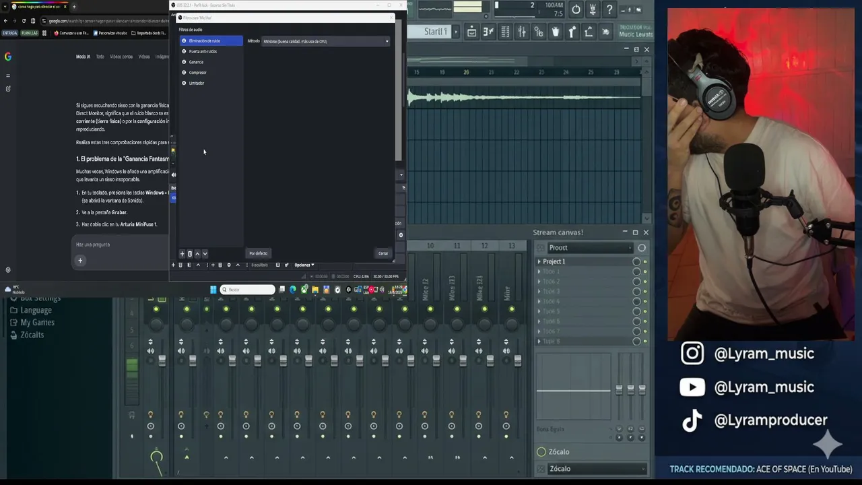The height and width of the screenshot is (485, 862).
Task: Click 'Zócalts' in the left sidebar
Action: pyautogui.click(x=32, y=335)
